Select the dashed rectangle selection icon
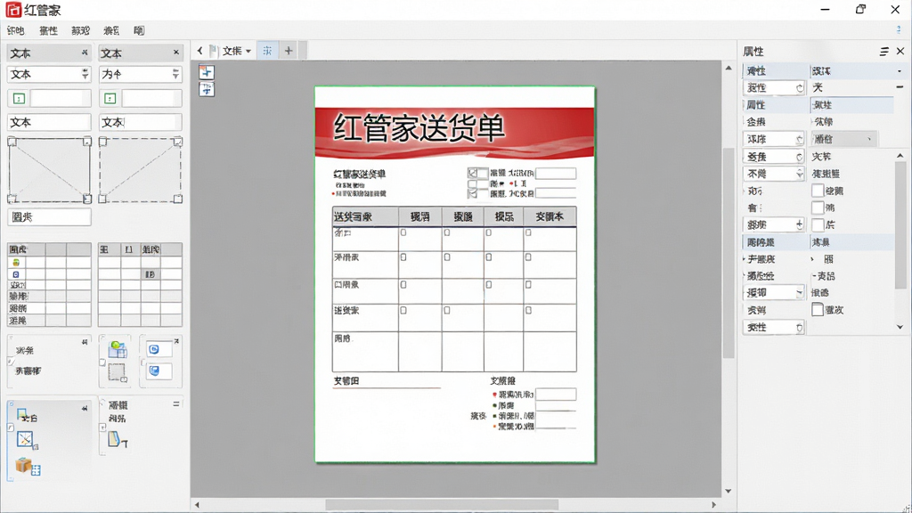Screen dimensions: 912x513 coord(118,372)
